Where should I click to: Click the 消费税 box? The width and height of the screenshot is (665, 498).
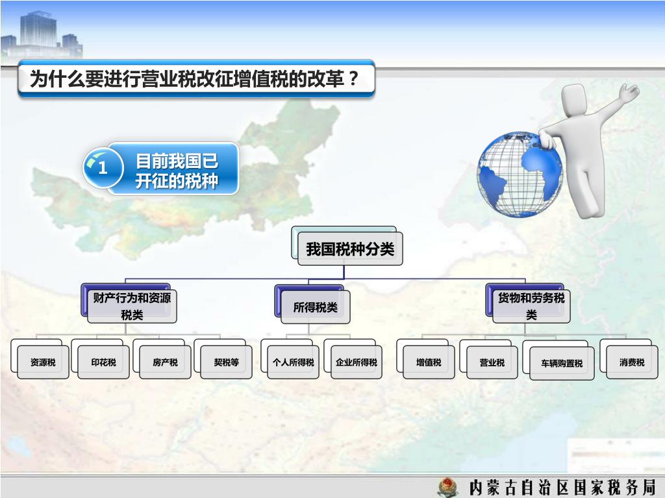click(x=632, y=362)
